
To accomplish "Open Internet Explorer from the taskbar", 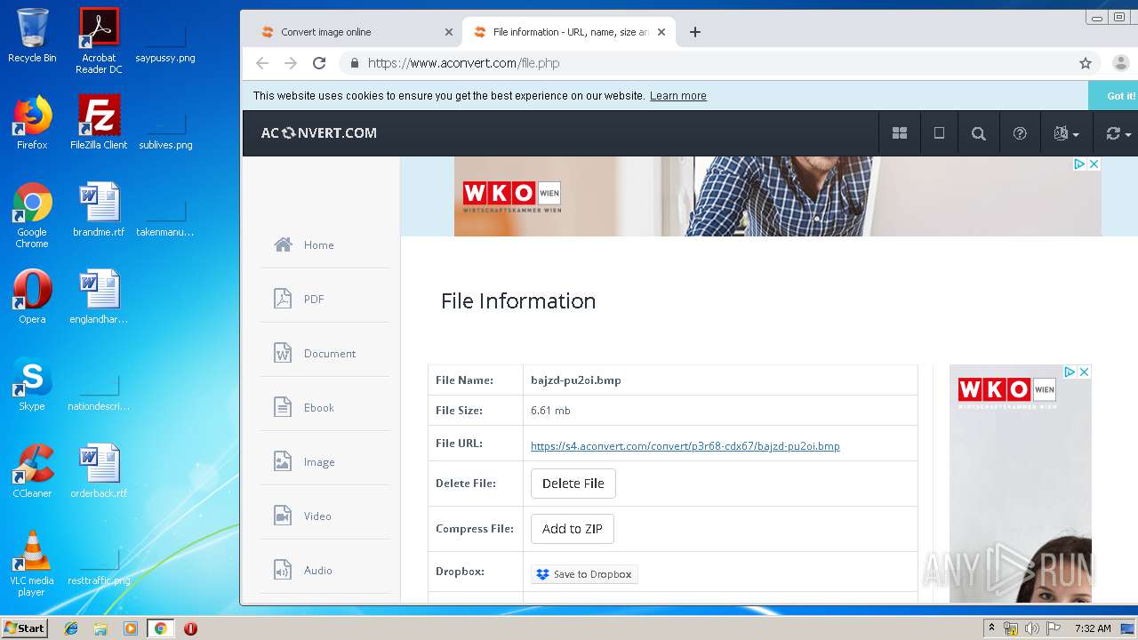I will click(71, 628).
